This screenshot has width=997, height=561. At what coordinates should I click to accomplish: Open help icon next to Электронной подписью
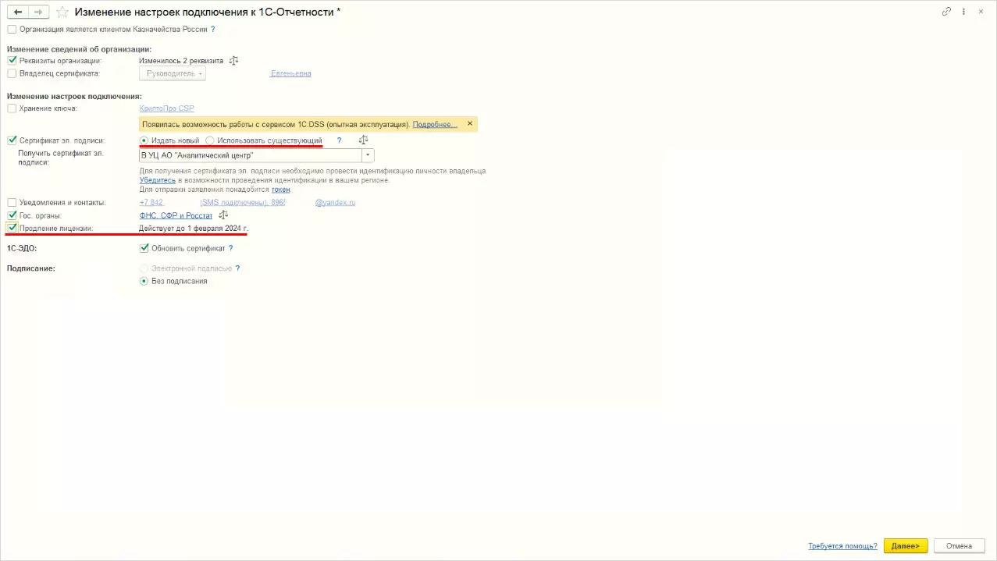(x=237, y=268)
